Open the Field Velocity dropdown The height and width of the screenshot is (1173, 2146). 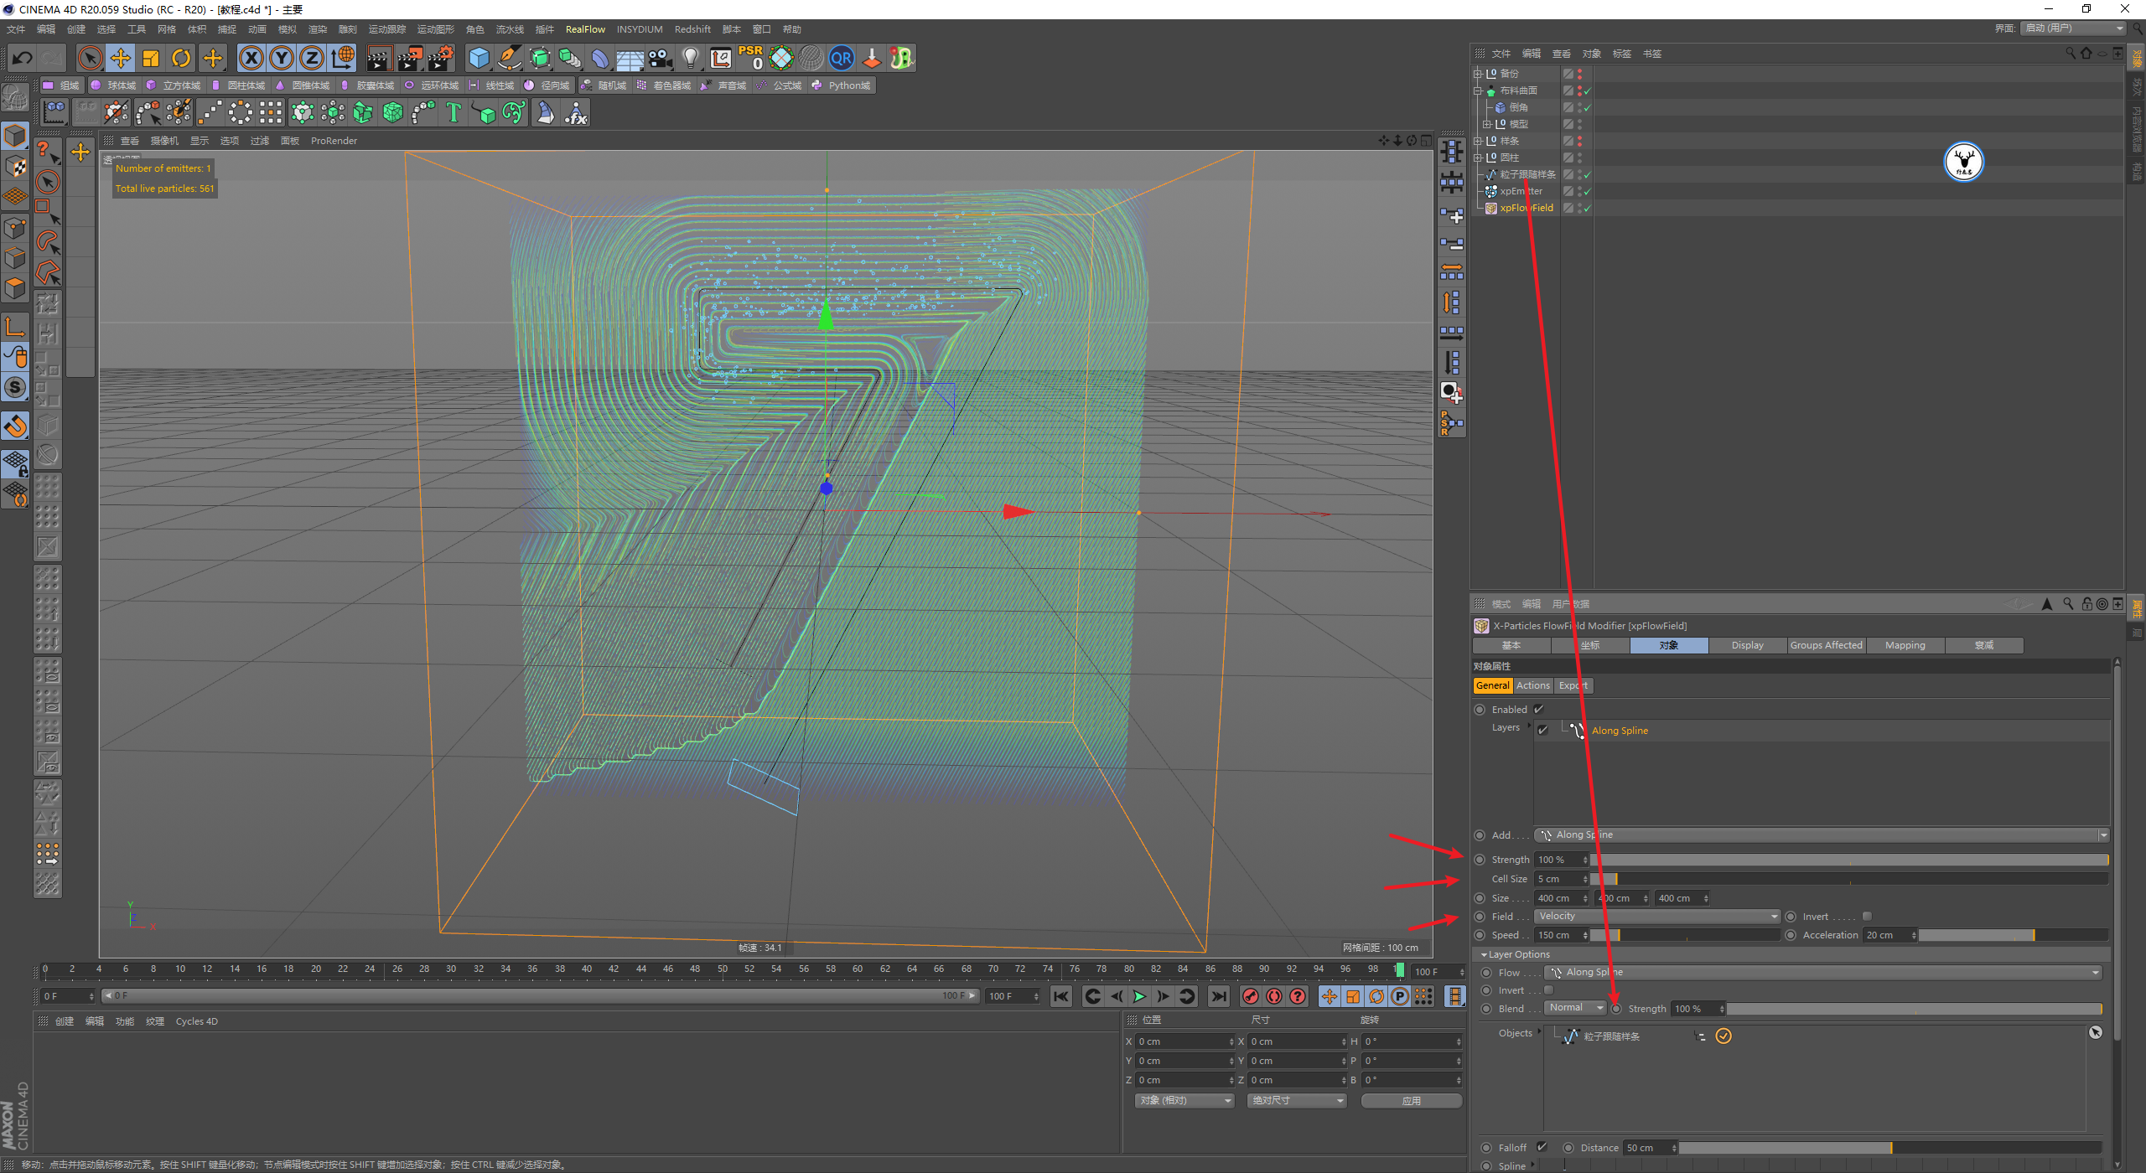(x=1656, y=917)
